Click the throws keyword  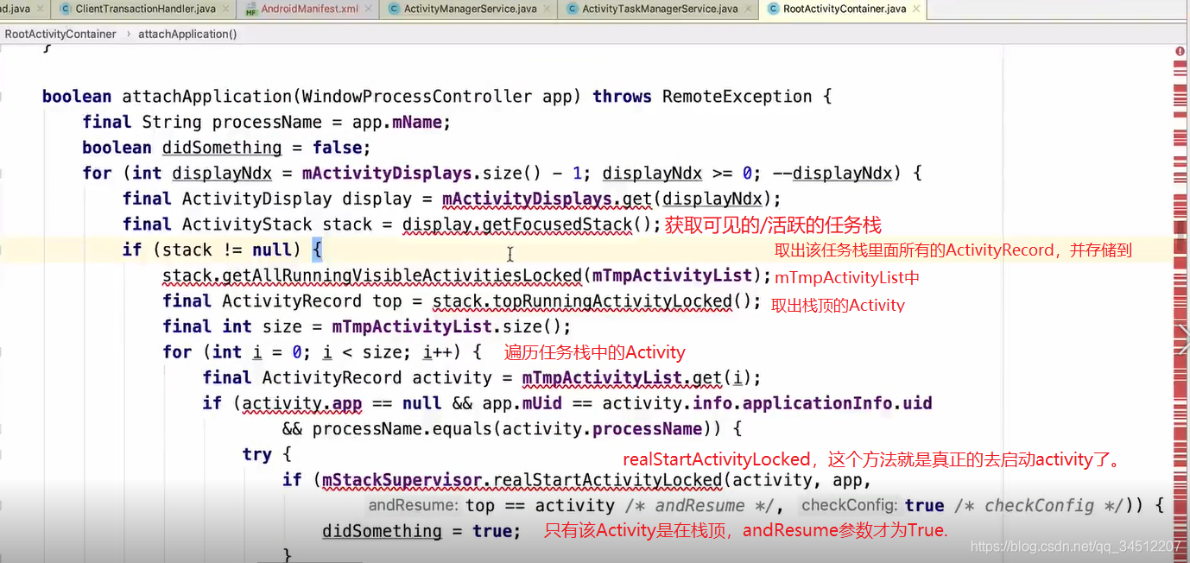pyautogui.click(x=622, y=97)
